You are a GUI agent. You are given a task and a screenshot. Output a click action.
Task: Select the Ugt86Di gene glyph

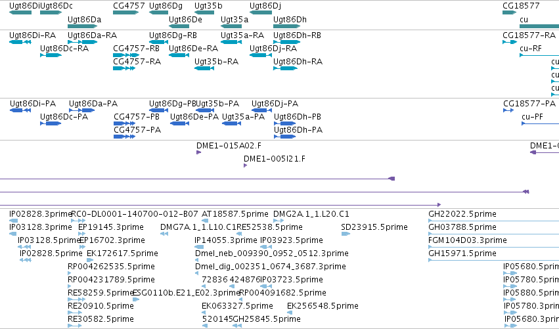20,12
